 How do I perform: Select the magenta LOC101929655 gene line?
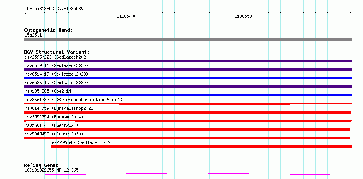click(188, 174)
